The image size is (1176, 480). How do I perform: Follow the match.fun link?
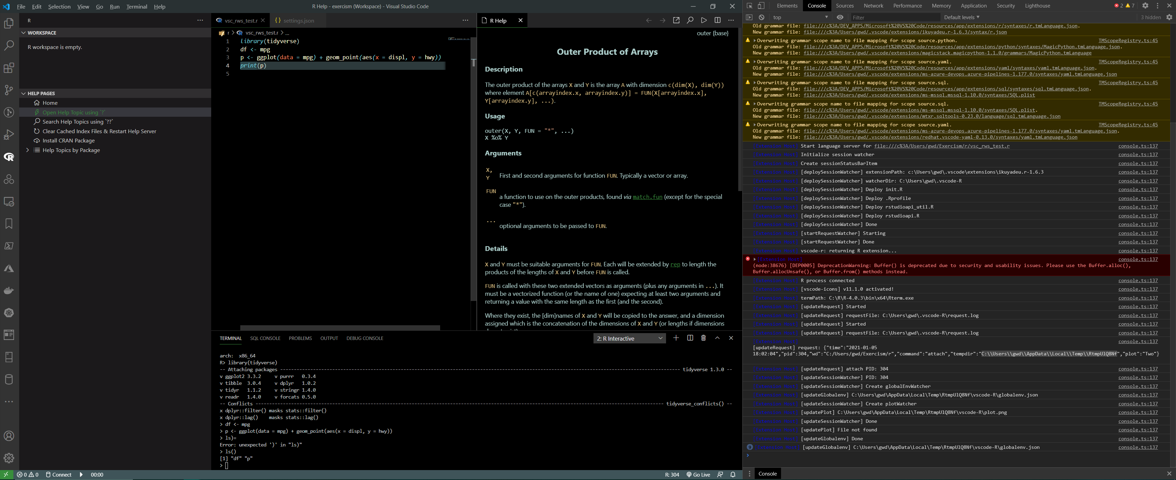(x=647, y=197)
